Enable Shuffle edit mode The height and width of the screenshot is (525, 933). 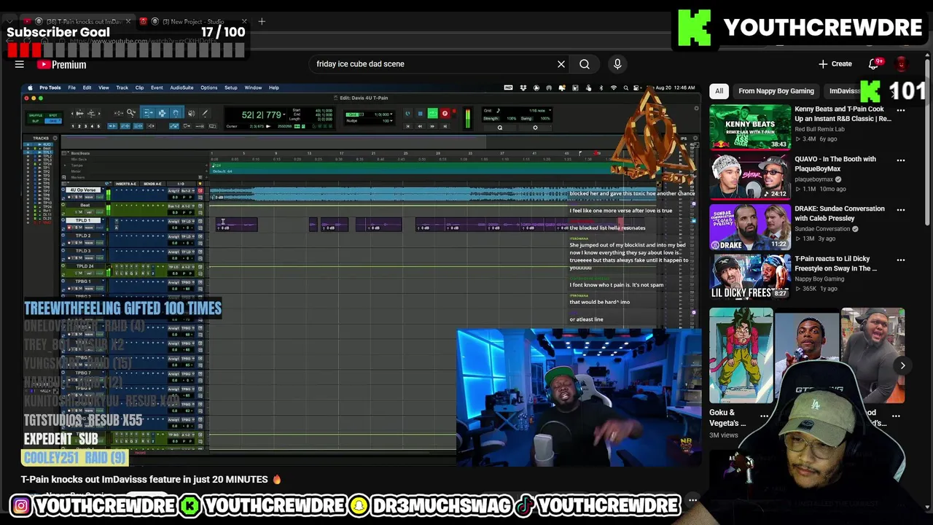(36, 115)
